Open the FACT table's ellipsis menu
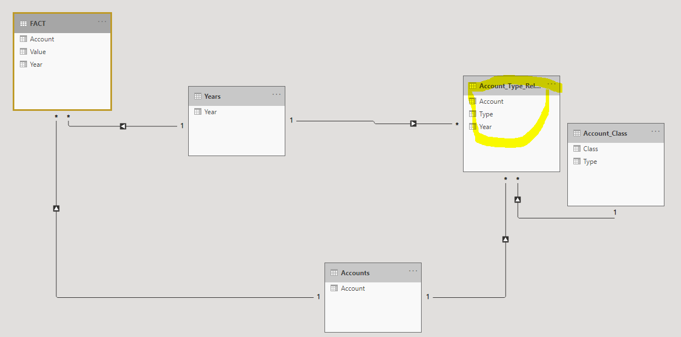The height and width of the screenshot is (337, 681). pyautogui.click(x=102, y=22)
